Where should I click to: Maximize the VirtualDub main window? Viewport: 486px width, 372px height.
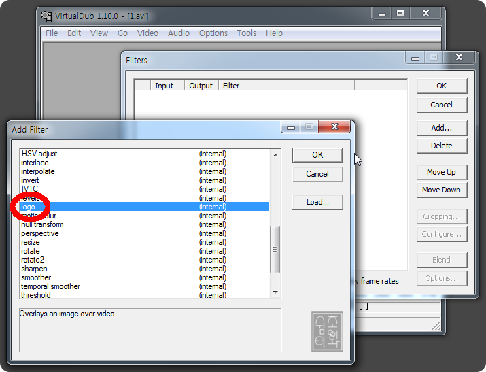pos(400,14)
